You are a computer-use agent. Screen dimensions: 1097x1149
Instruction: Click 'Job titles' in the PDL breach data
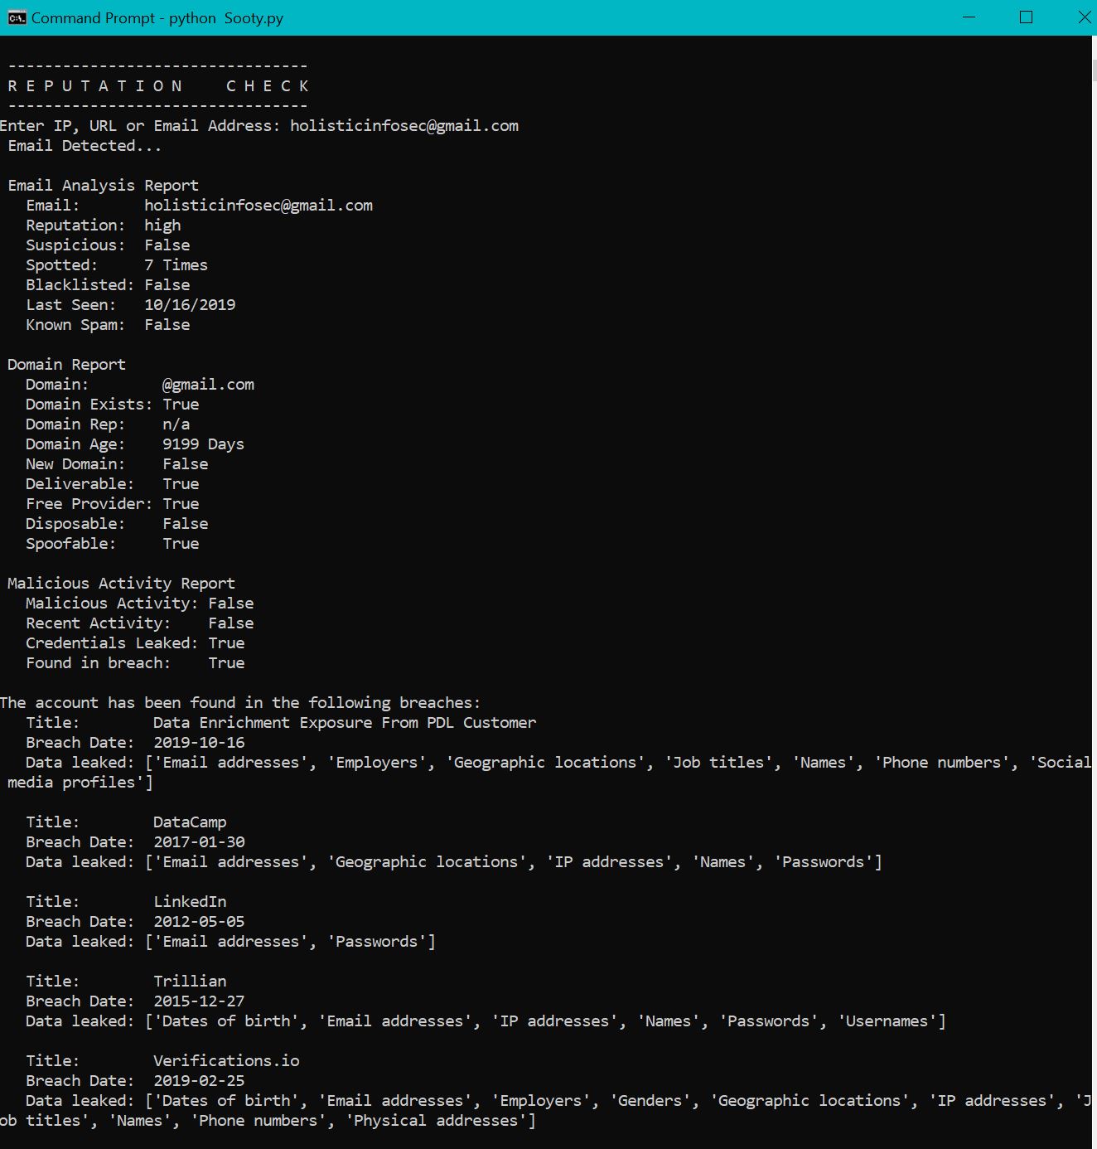pos(718,763)
